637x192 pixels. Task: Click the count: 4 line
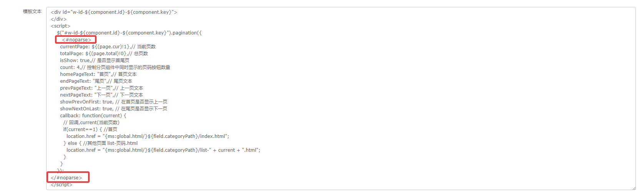click(x=115, y=67)
